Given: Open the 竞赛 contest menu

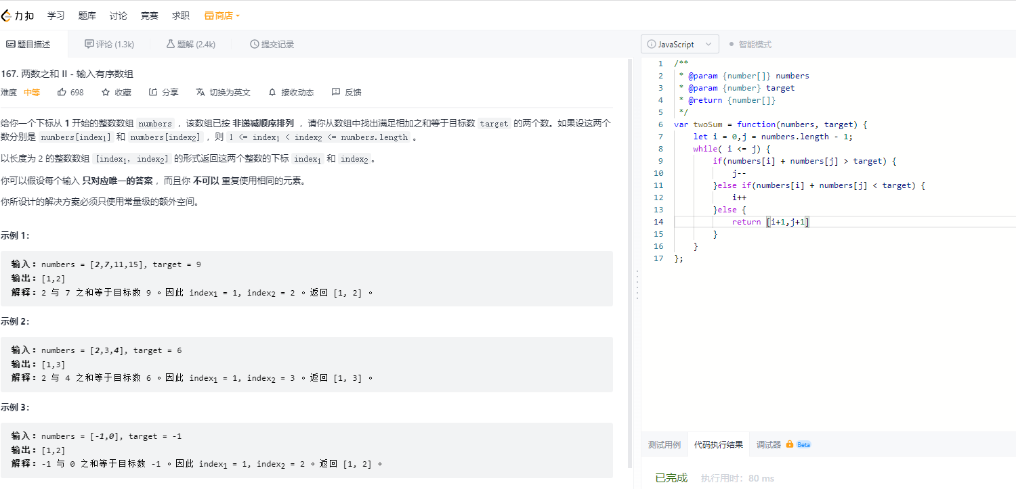Looking at the screenshot, I should [149, 16].
